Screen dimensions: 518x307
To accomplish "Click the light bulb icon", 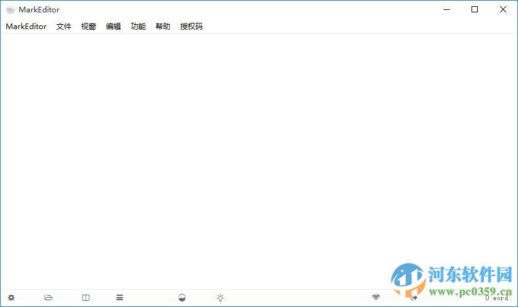I will click(x=221, y=298).
